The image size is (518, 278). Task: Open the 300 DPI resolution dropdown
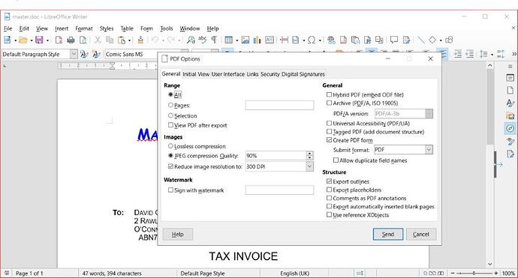[309, 166]
